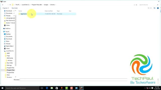Go back using the back arrow
Screen dimensions: 161x90
3,5
